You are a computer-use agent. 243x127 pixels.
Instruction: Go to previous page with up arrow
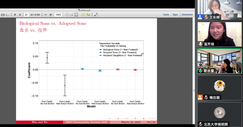click(15, 15)
